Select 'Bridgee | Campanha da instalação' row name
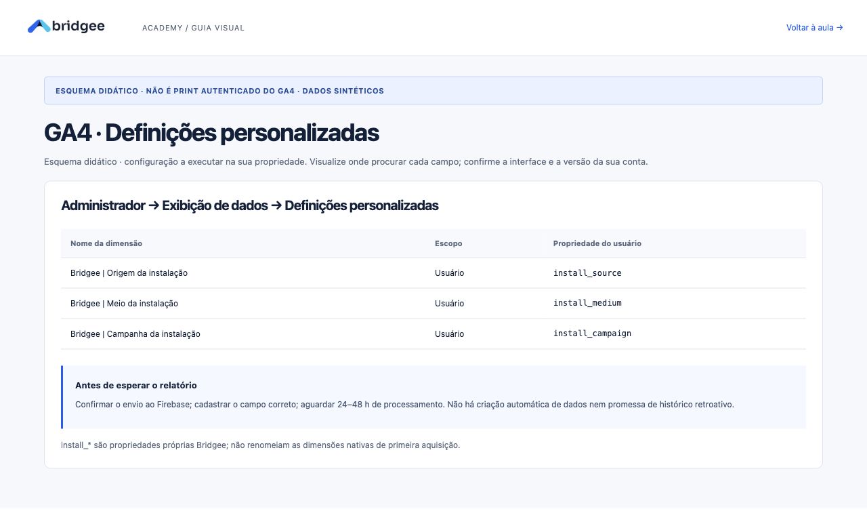The width and height of the screenshot is (867, 528). tap(135, 334)
